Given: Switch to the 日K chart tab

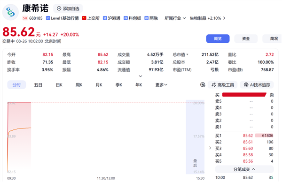Looking at the screenshot, I should click(59, 85).
